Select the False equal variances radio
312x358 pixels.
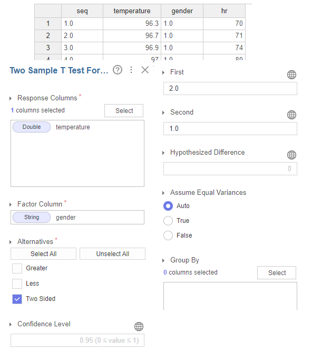coord(168,235)
